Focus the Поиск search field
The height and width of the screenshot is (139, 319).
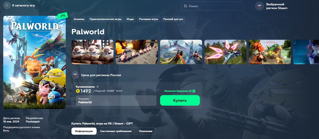pos(212,6)
